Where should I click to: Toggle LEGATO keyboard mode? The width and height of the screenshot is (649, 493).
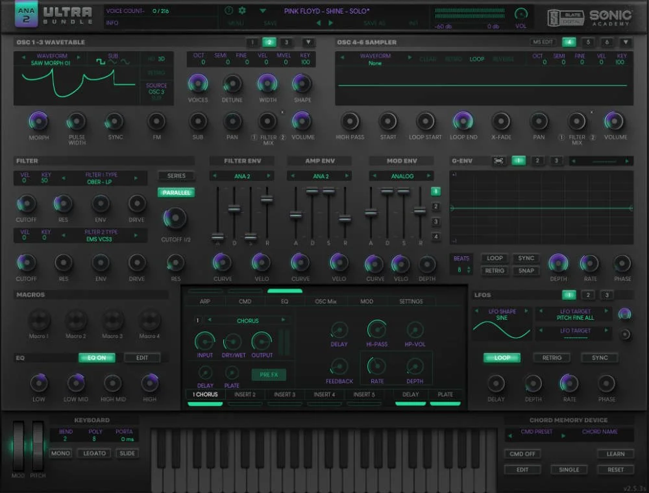[94, 453]
